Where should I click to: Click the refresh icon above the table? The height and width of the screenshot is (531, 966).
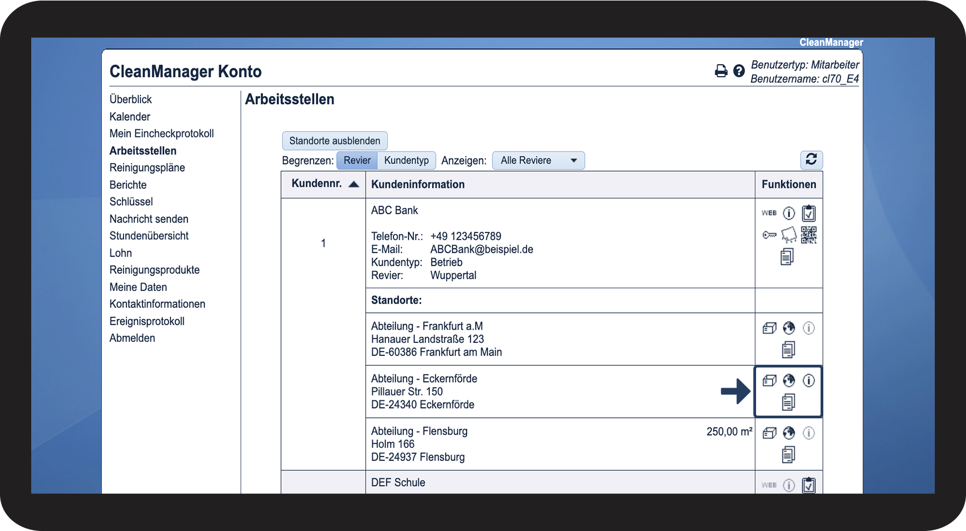811,160
